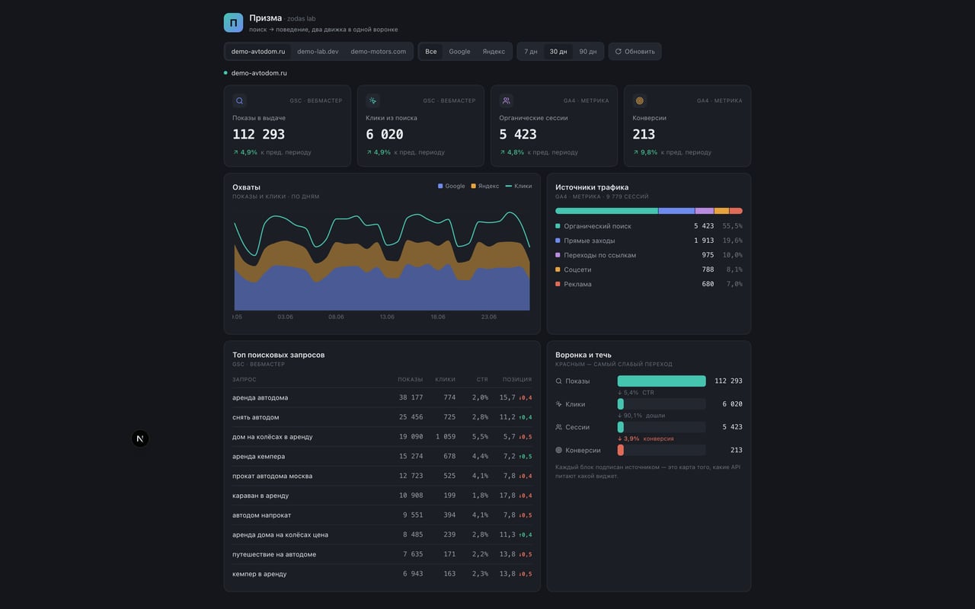The image size is (975, 609).
Task: Click the 6 020 value on Клики card
Action: (385, 134)
